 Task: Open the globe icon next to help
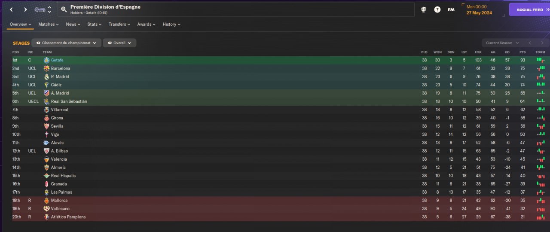pyautogui.click(x=423, y=9)
